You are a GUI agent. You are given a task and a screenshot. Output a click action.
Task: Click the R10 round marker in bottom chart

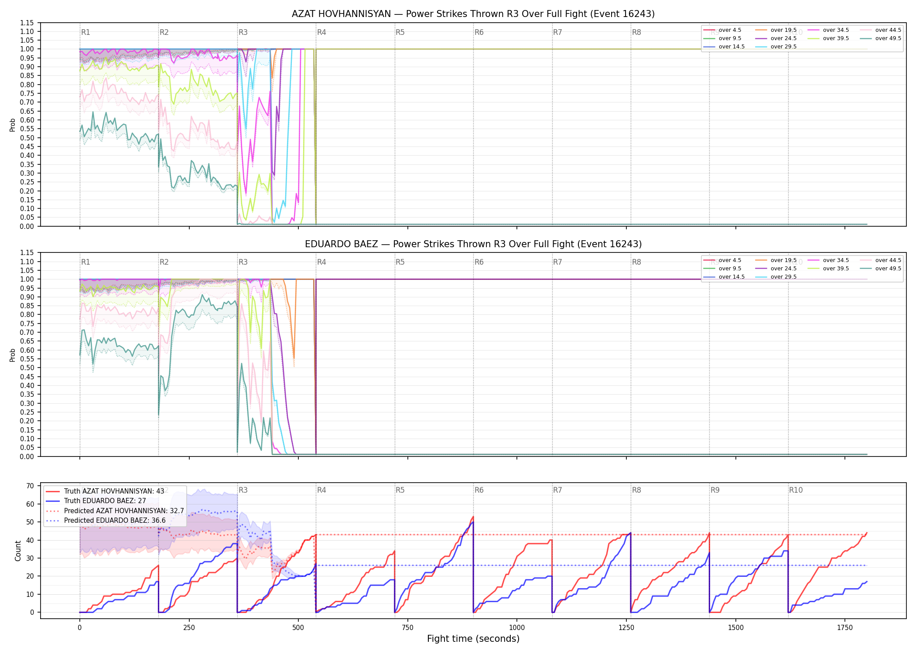tap(796, 490)
